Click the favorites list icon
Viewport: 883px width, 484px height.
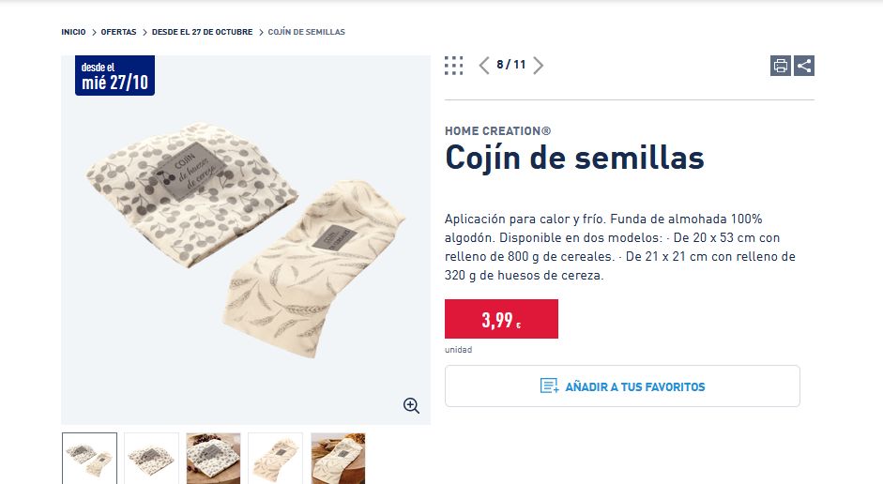coord(550,386)
